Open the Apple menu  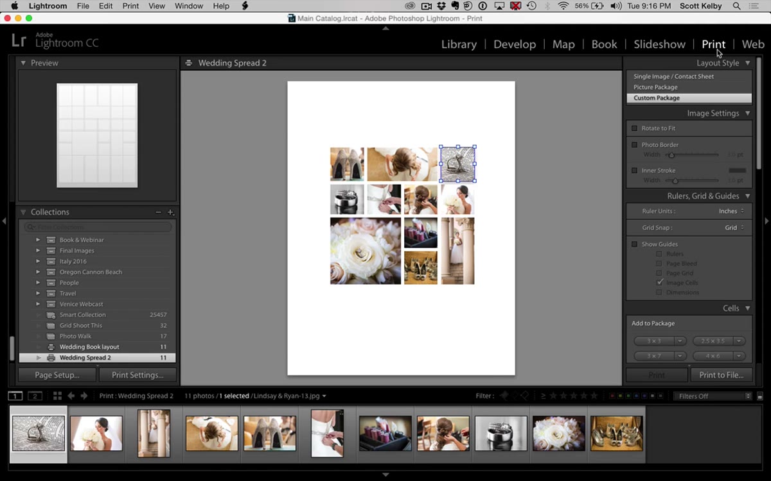[x=13, y=6]
